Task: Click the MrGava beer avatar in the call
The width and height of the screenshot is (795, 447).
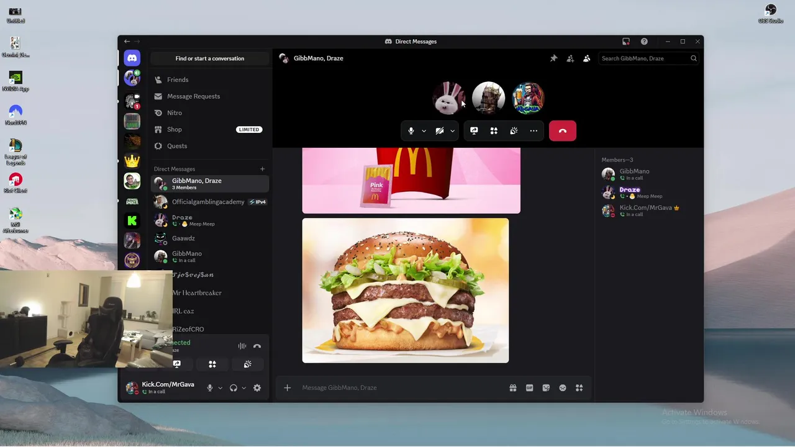Action: [528, 97]
